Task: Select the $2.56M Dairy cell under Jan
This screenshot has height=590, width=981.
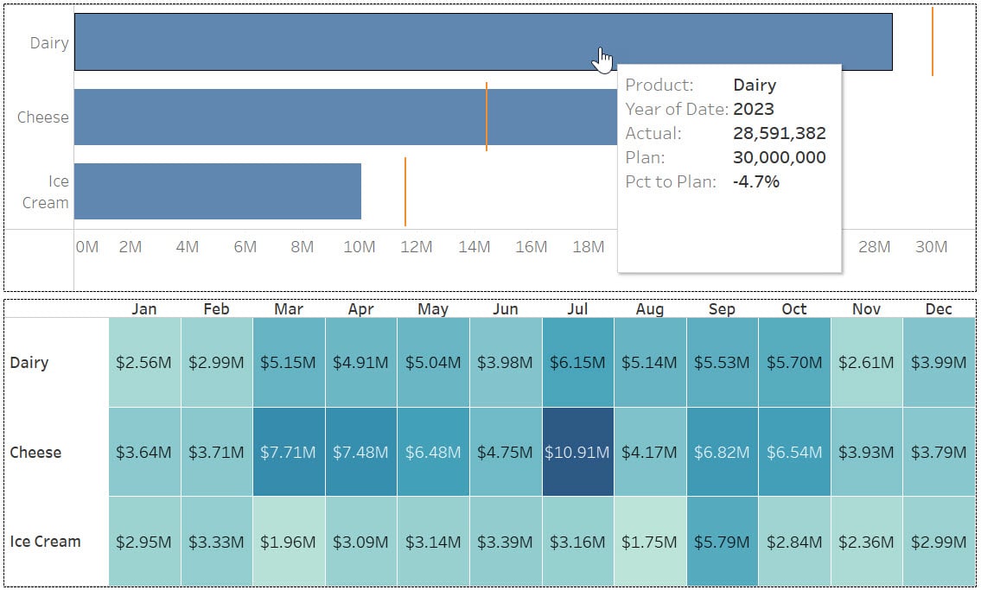Action: click(x=144, y=362)
